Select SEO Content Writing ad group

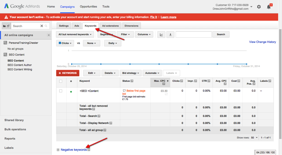click(x=20, y=69)
